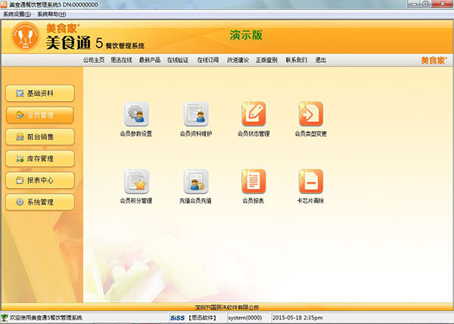Viewport: 454px width, 324px height.
Task: Open the 系统设置(S) menu
Action: pyautogui.click(x=17, y=14)
